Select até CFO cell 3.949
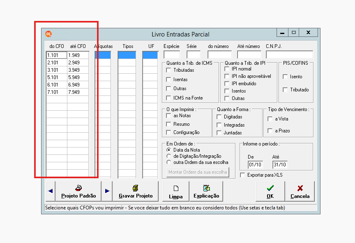The image size is (355, 243). click(78, 70)
